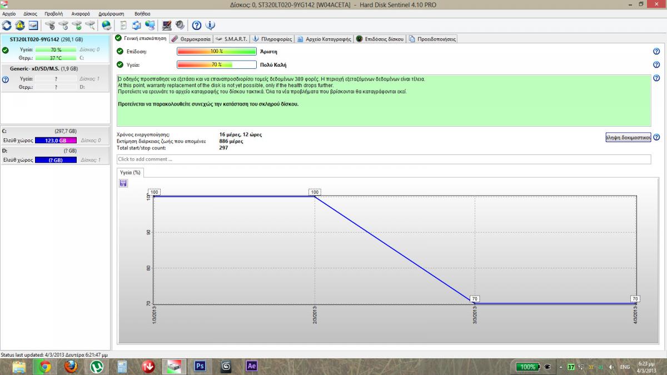This screenshot has height=375, width=667.
Task: Click the monitor configuration toolbar icon
Action: (x=166, y=25)
